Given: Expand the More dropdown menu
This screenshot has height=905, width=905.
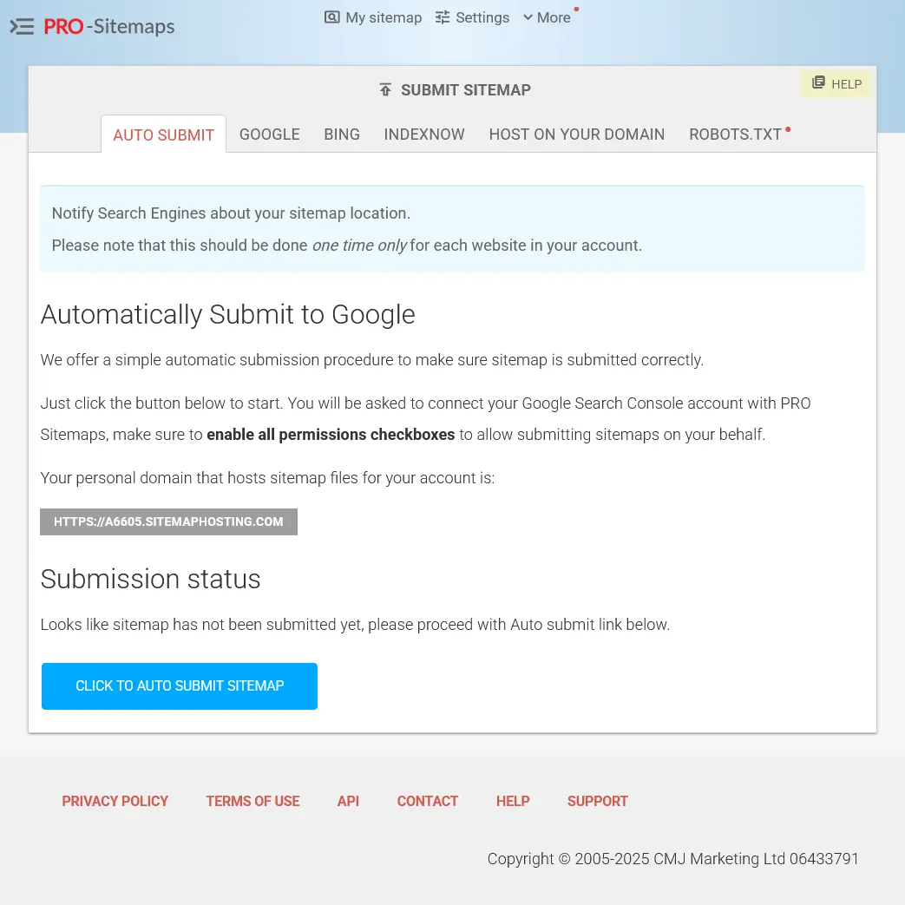Looking at the screenshot, I should (547, 17).
